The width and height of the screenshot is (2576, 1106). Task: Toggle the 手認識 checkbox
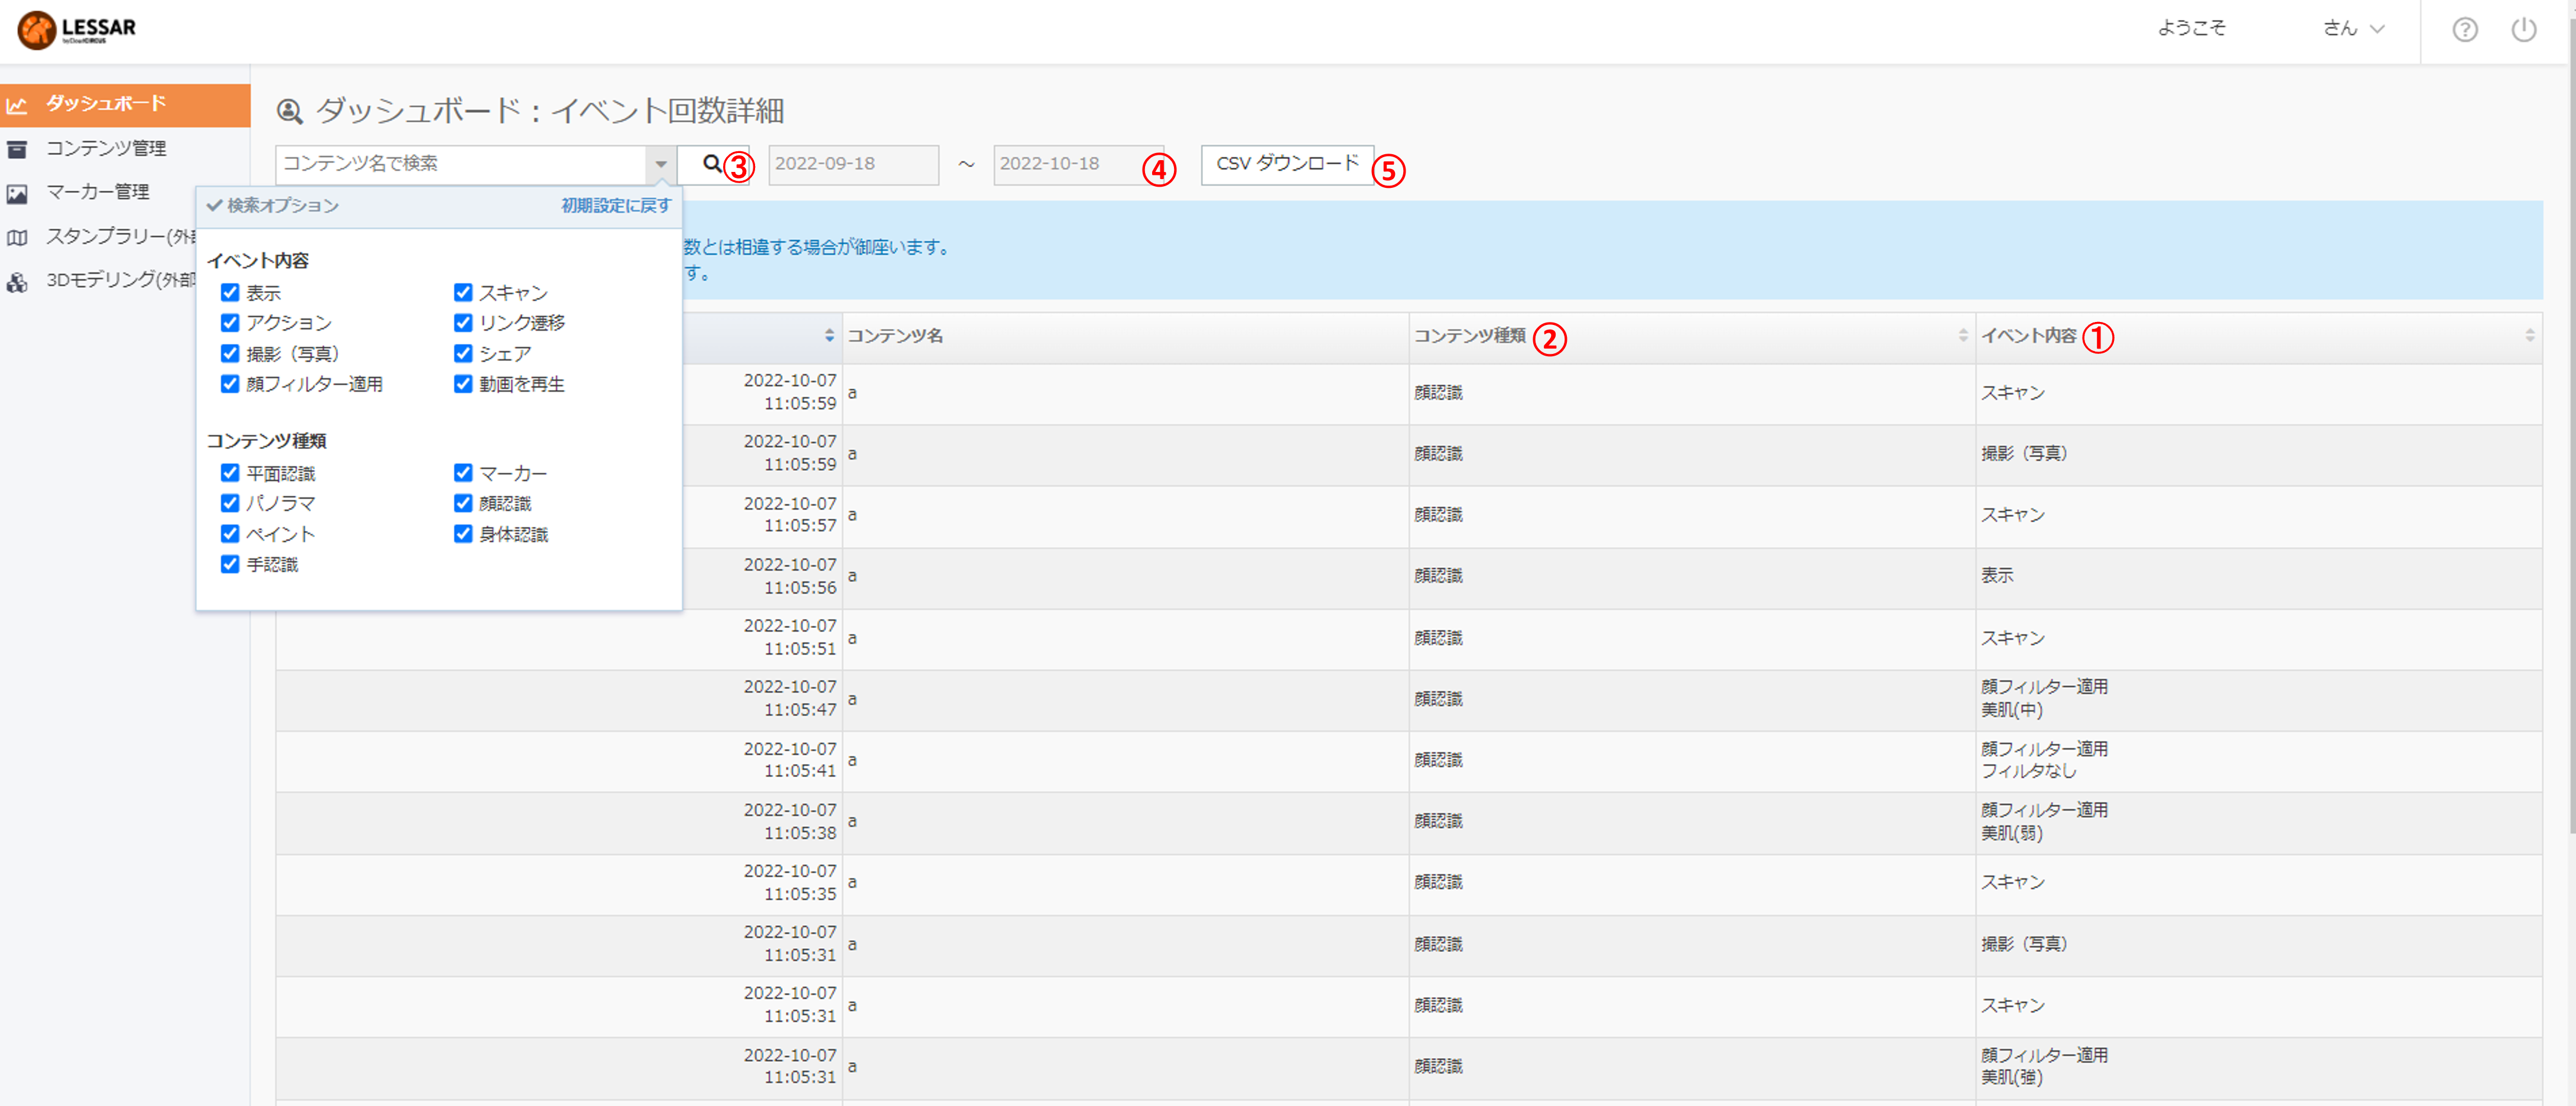[x=230, y=564]
